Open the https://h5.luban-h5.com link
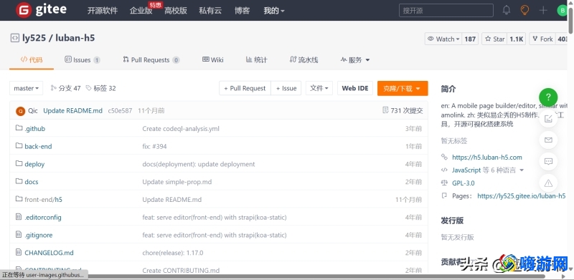Viewport: 574px width, 280px height. coord(487,157)
